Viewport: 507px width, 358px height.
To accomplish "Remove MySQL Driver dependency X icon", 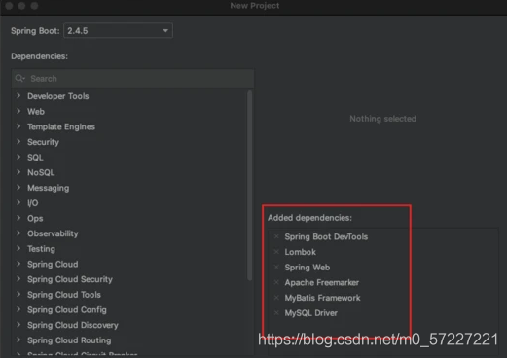I will click(276, 313).
